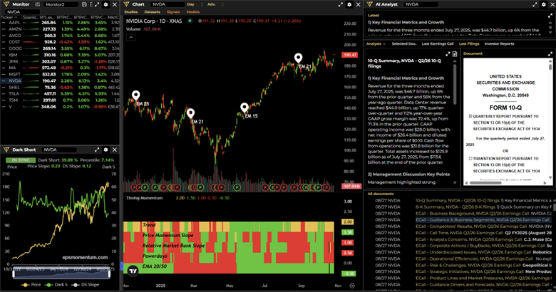The image size is (556, 292).
Task: Click the document file icon beside summary
Action: 455,54
